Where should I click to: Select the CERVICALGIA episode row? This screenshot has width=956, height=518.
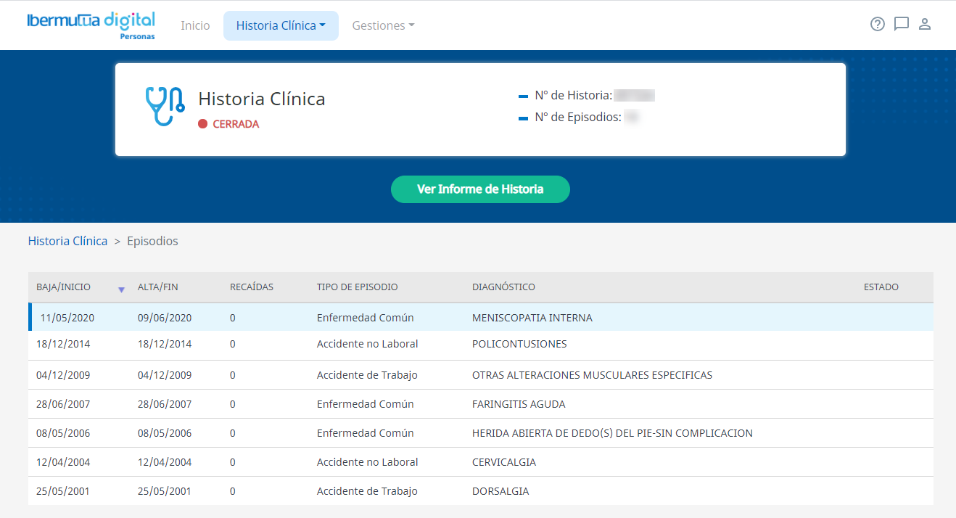(504, 462)
